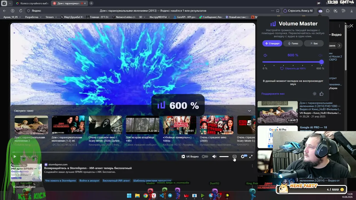356x200 pixels.
Task: Open the stormbpmn.com ad options menu
Action: 252,166
